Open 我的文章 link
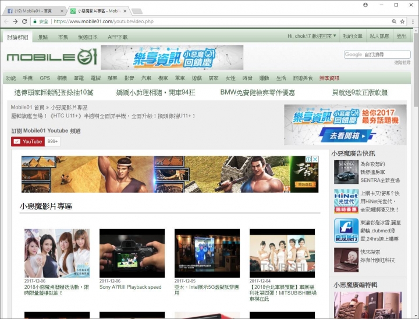 click(x=353, y=36)
